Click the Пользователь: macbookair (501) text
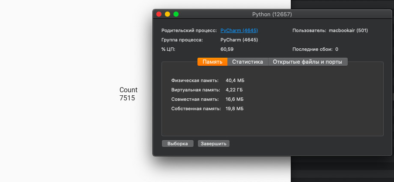The image size is (394, 182). tap(330, 30)
